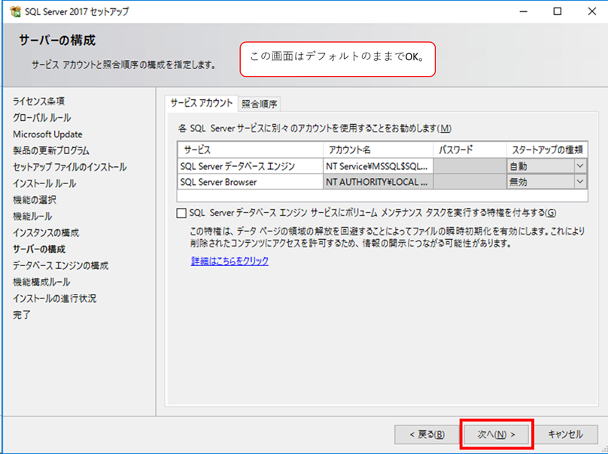
Task: Open startup type dropdown for データベース エンジン
Action: (x=579, y=166)
